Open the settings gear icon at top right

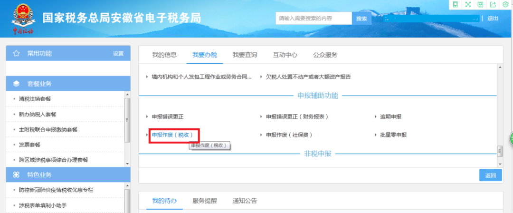(505, 4)
